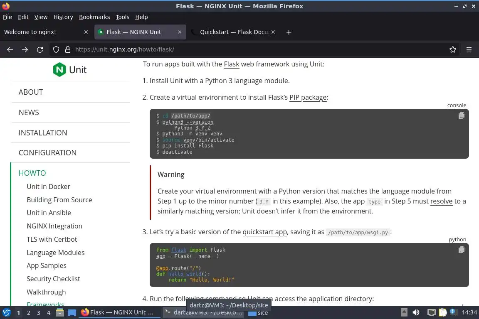Open the Help menu
Screen dimensions: 479x319
click(141, 17)
